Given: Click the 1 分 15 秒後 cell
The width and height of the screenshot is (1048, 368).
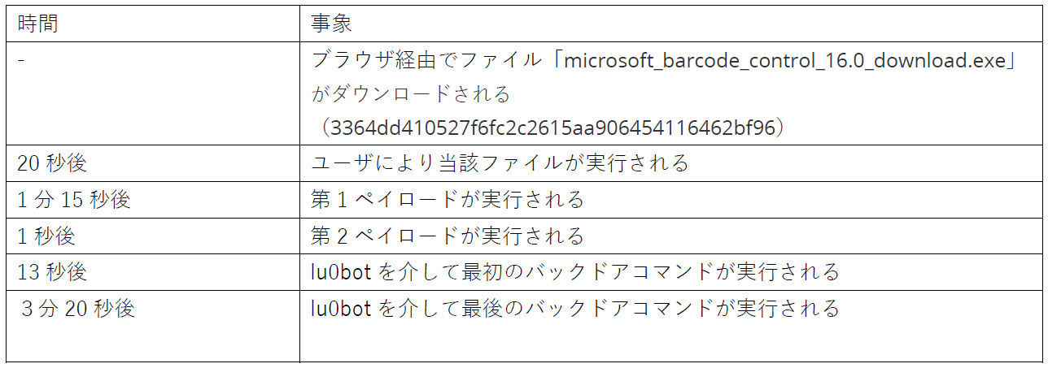Looking at the screenshot, I should 154,199.
